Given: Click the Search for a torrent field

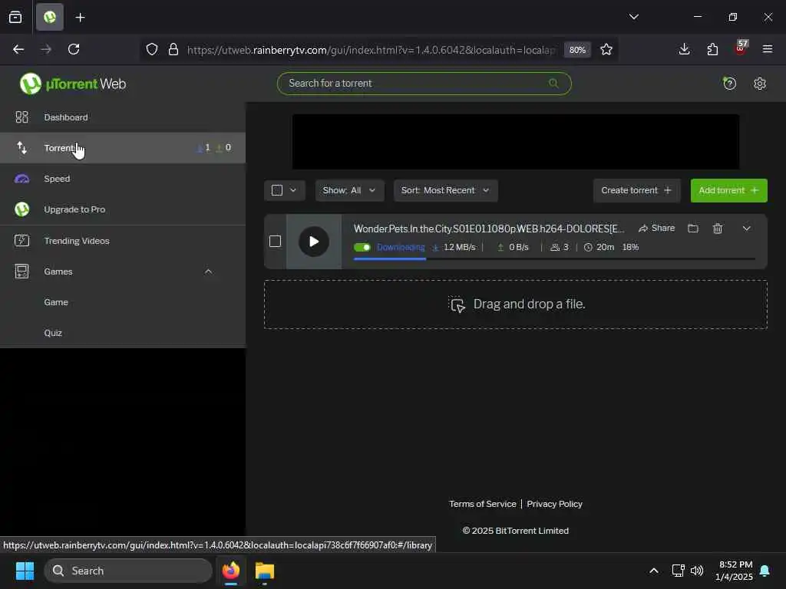Looking at the screenshot, I should 424,83.
